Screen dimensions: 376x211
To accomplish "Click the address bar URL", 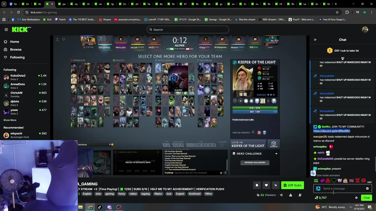I will 44,12.
